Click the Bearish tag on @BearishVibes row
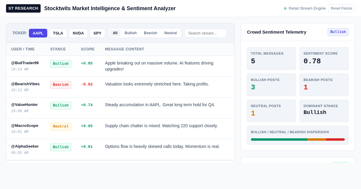Viewport: 361px width, 189px height. (x=61, y=85)
